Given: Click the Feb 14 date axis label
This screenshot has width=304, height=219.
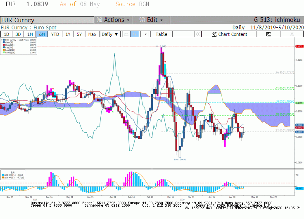Looking at the screenshot, I should (131, 197).
